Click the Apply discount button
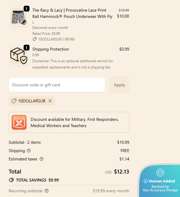This screenshot has width=180, height=197. [x=119, y=85]
